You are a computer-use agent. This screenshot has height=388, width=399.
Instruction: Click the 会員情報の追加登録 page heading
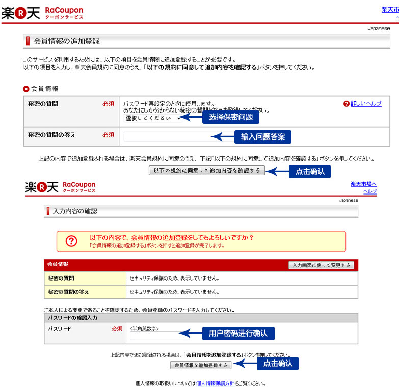point(66,41)
